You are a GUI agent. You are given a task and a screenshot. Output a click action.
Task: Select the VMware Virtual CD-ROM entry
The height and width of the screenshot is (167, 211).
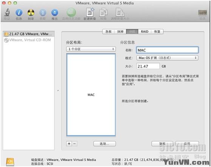pyautogui.click(x=29, y=40)
